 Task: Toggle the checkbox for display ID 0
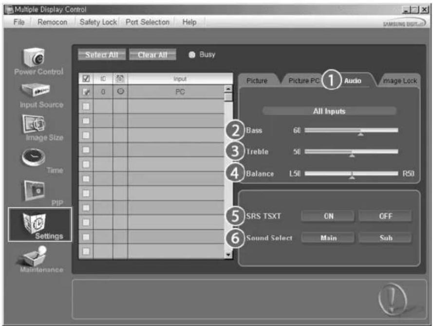[x=86, y=92]
